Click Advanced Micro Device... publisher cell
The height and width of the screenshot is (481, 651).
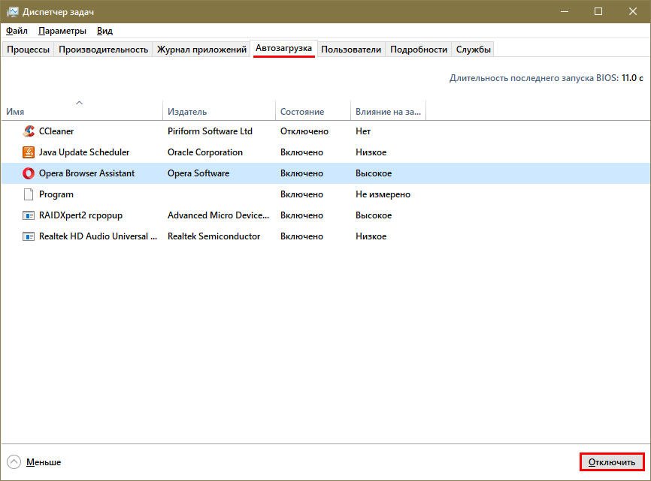point(218,215)
